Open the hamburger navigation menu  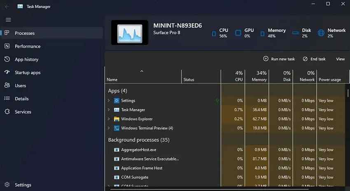8,20
